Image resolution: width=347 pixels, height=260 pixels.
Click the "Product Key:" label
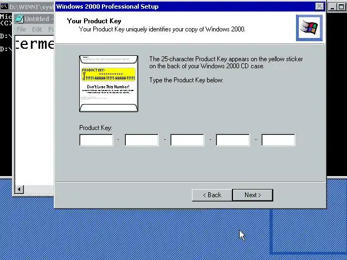(x=95, y=128)
